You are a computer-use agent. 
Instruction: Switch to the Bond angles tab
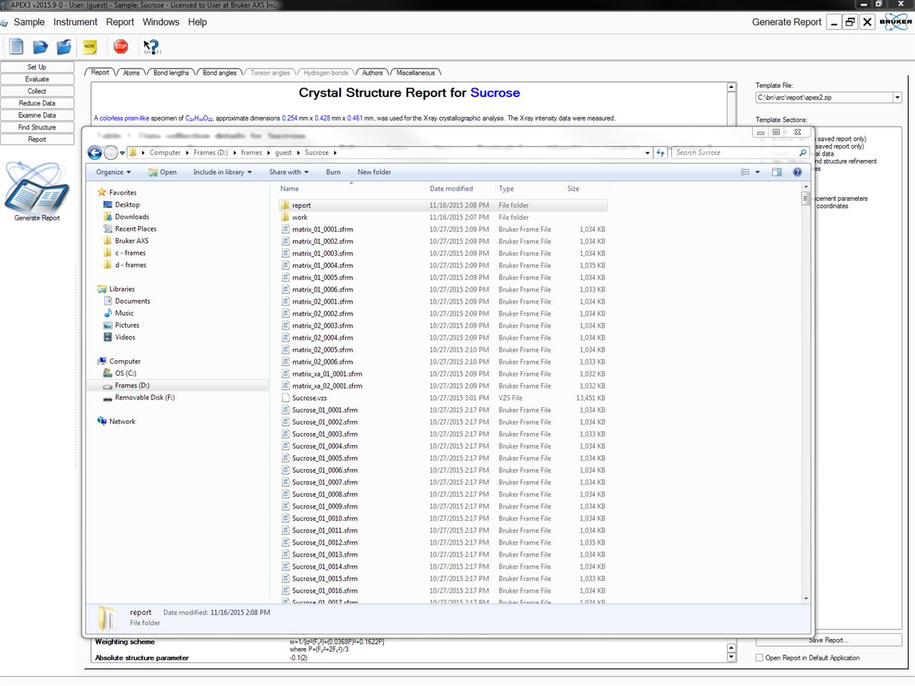(x=219, y=73)
